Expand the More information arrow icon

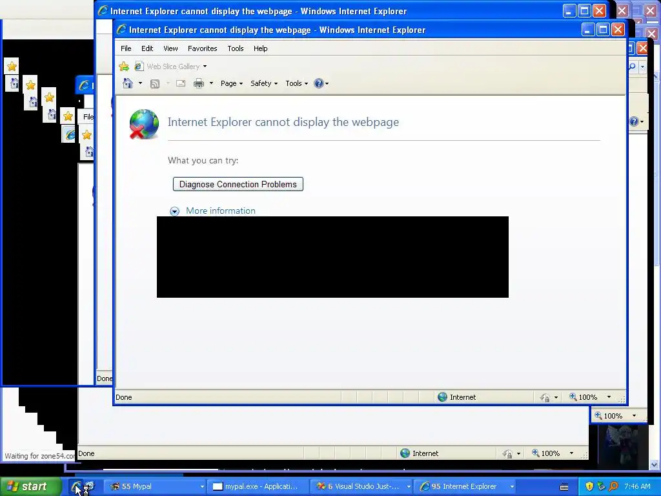[x=174, y=211]
